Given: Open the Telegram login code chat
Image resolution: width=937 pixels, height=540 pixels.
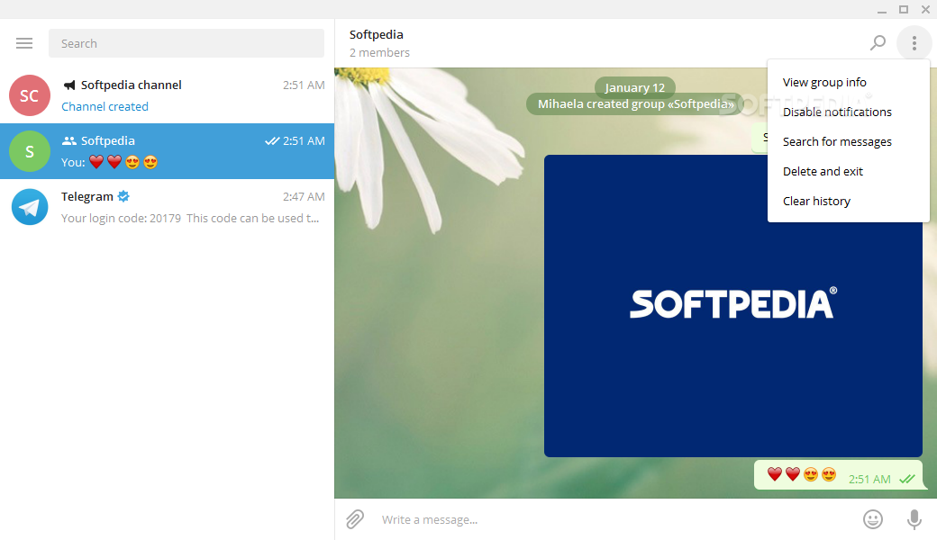Looking at the screenshot, I should pos(168,207).
